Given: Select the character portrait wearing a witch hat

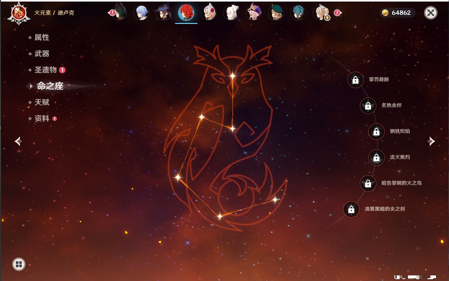Looking at the screenshot, I should (x=164, y=13).
